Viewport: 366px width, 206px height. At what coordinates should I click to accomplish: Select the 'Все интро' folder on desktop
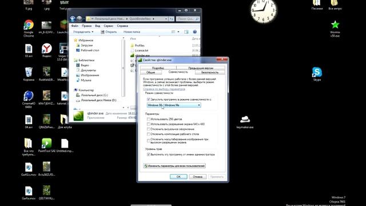[x=335, y=5]
